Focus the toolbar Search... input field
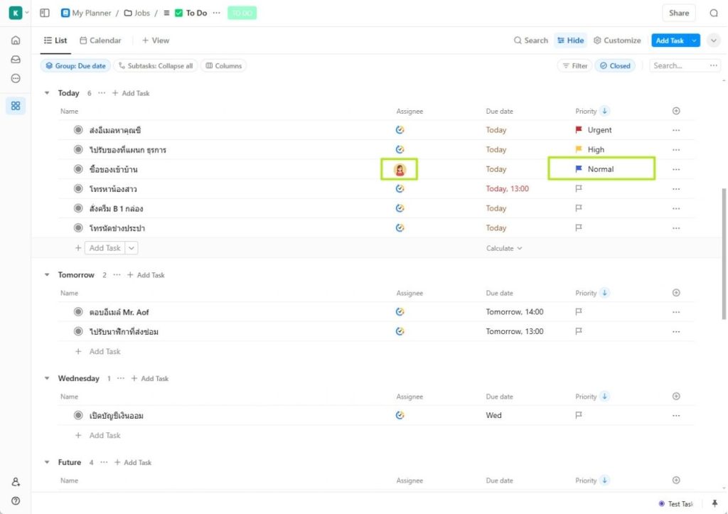Image resolution: width=728 pixels, height=514 pixels. [x=679, y=66]
